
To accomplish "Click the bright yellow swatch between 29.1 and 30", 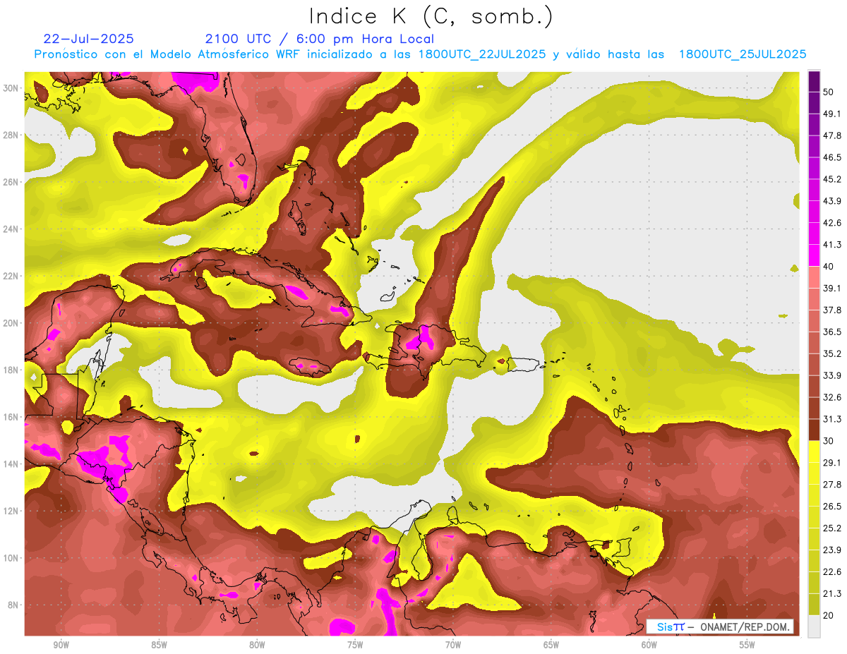I will coord(814,452).
